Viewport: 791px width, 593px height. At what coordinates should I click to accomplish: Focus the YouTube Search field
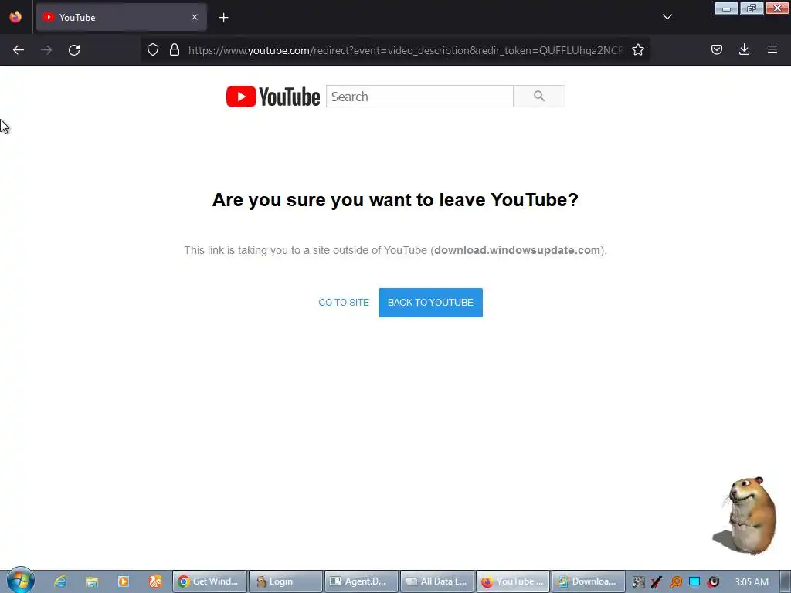(x=419, y=97)
